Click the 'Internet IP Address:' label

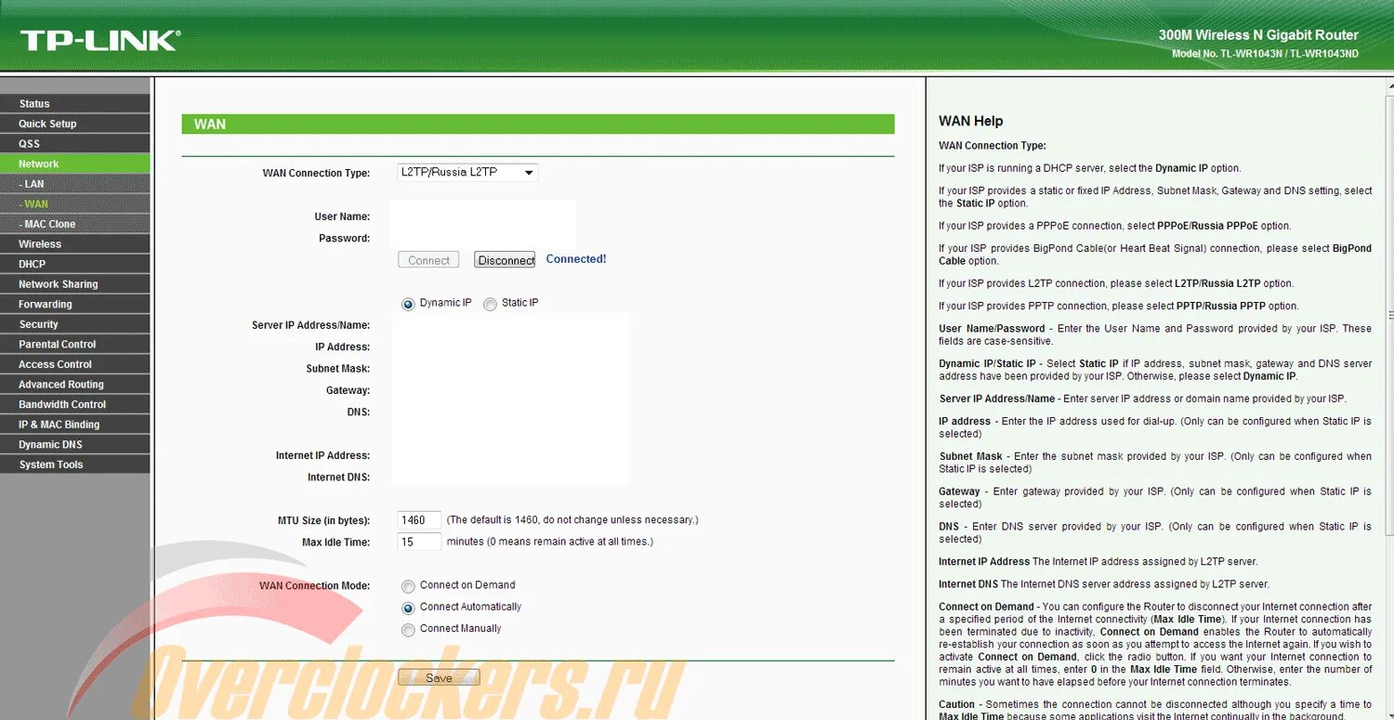pos(322,455)
